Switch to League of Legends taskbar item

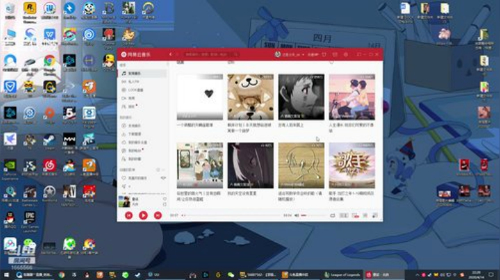(342, 274)
